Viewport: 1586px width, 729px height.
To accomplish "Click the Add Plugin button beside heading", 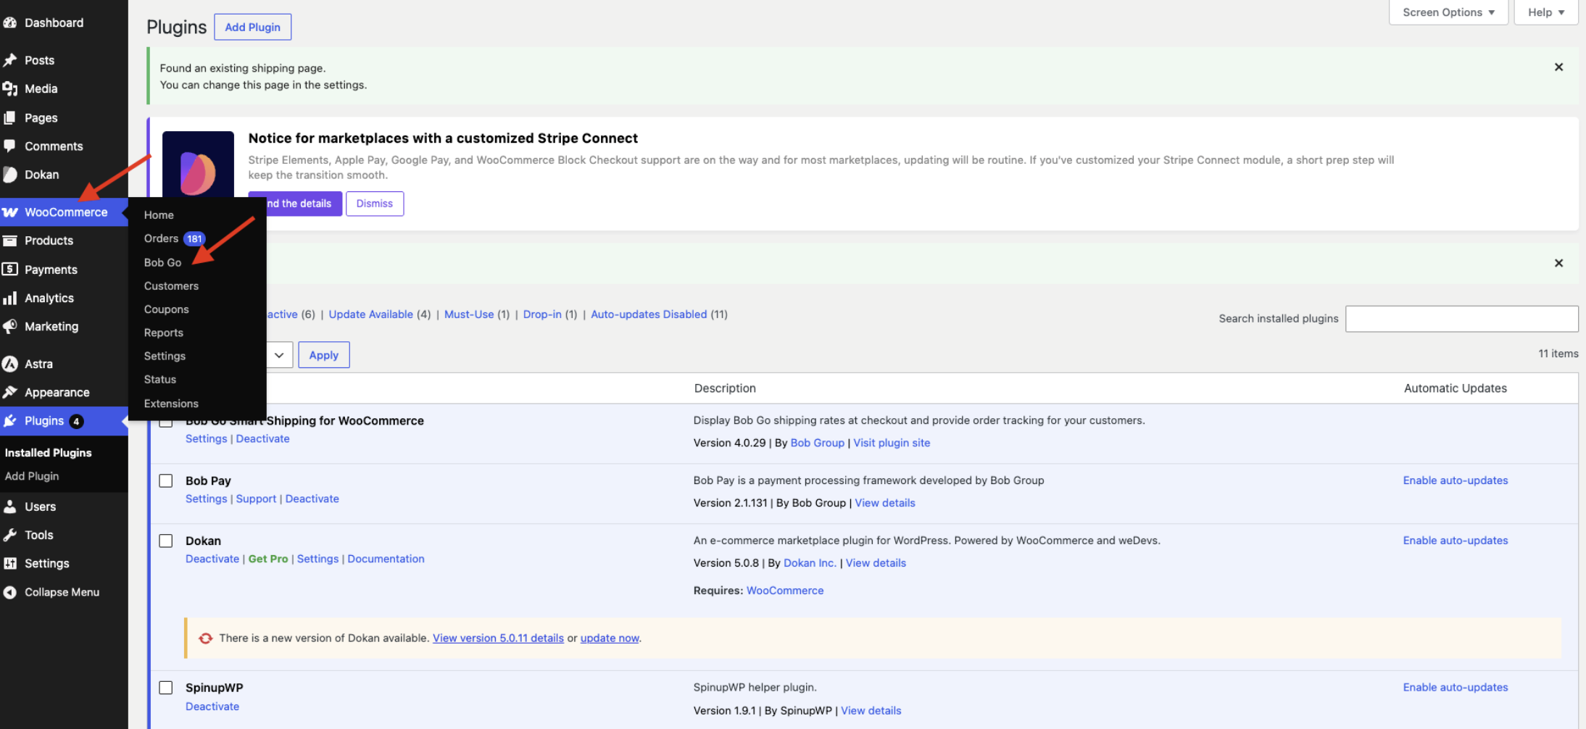I will [252, 27].
